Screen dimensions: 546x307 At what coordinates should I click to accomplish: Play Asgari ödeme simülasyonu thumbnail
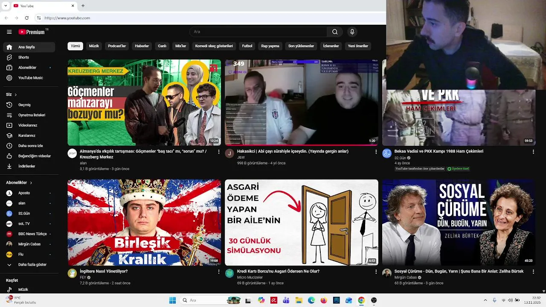tap(302, 222)
